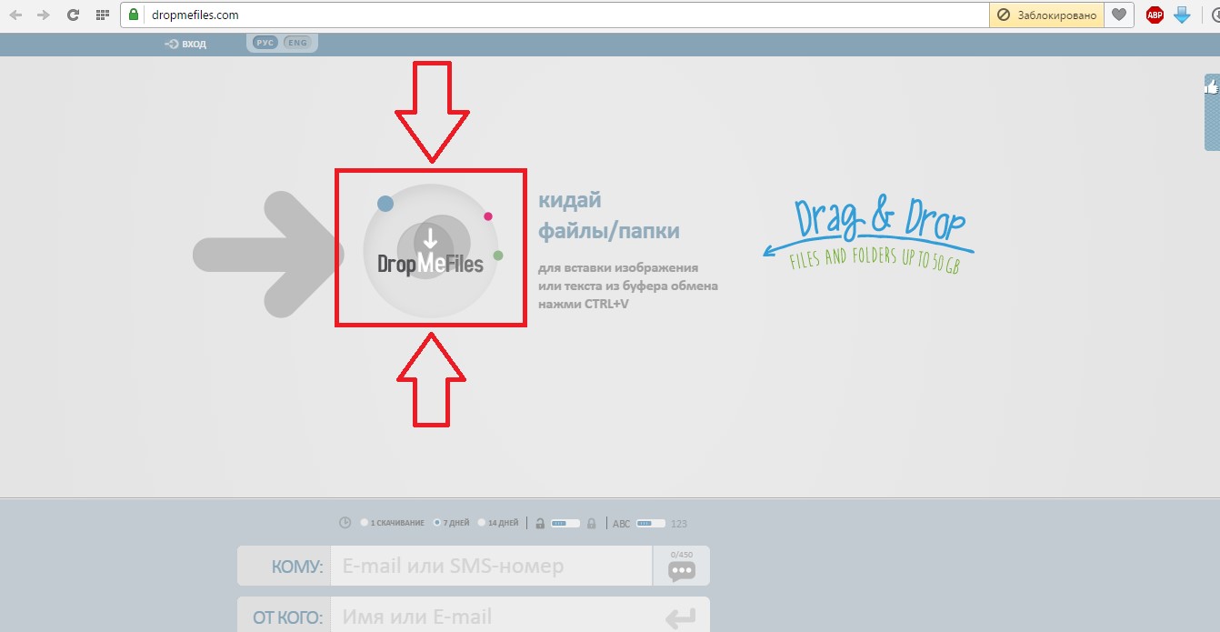Click the open padlock password icon

pos(540,522)
